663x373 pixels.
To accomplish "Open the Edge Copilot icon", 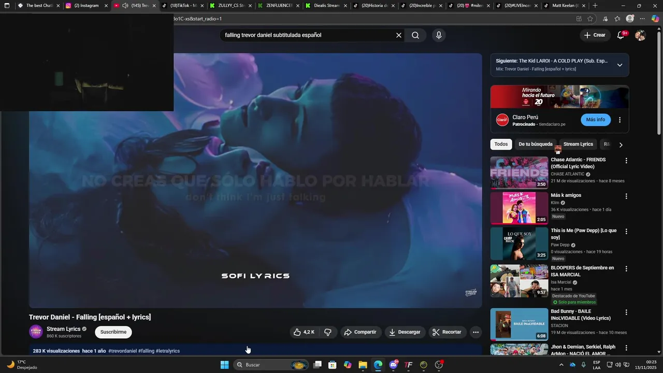I will click(655, 19).
